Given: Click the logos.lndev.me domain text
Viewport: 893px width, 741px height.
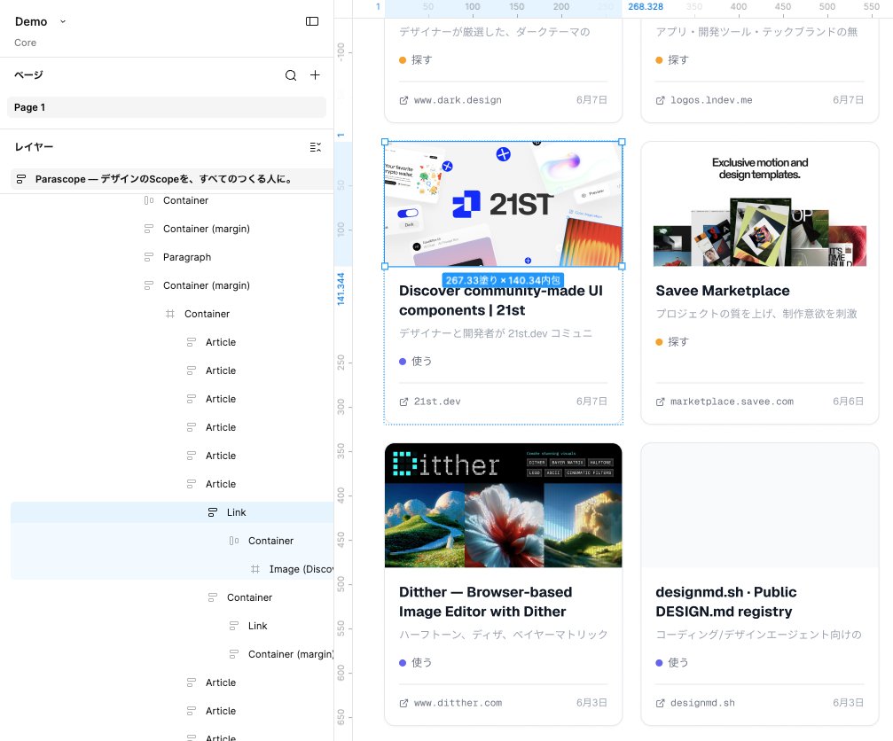Looking at the screenshot, I should 710,100.
